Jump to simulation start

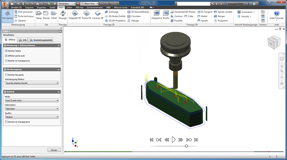point(152,140)
